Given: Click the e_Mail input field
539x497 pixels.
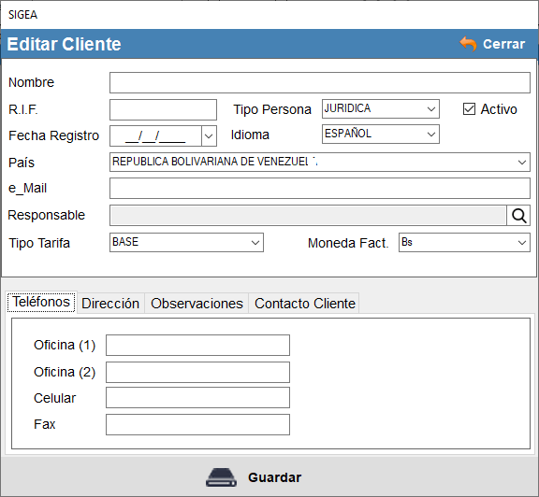Looking at the screenshot, I should click(x=320, y=188).
